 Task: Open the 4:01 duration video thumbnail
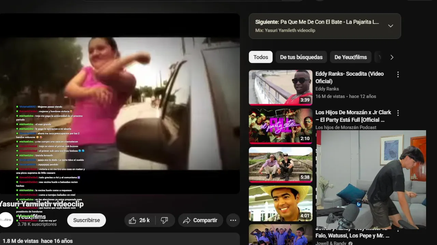[x=281, y=203]
